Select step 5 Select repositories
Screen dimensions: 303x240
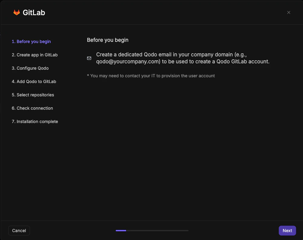pos(33,95)
